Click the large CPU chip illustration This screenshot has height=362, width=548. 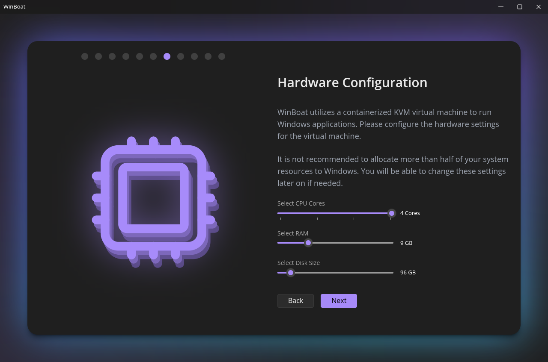click(153, 198)
